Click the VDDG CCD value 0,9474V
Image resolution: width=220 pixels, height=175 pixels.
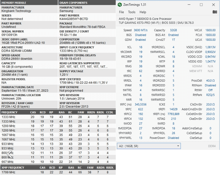point(210,57)
